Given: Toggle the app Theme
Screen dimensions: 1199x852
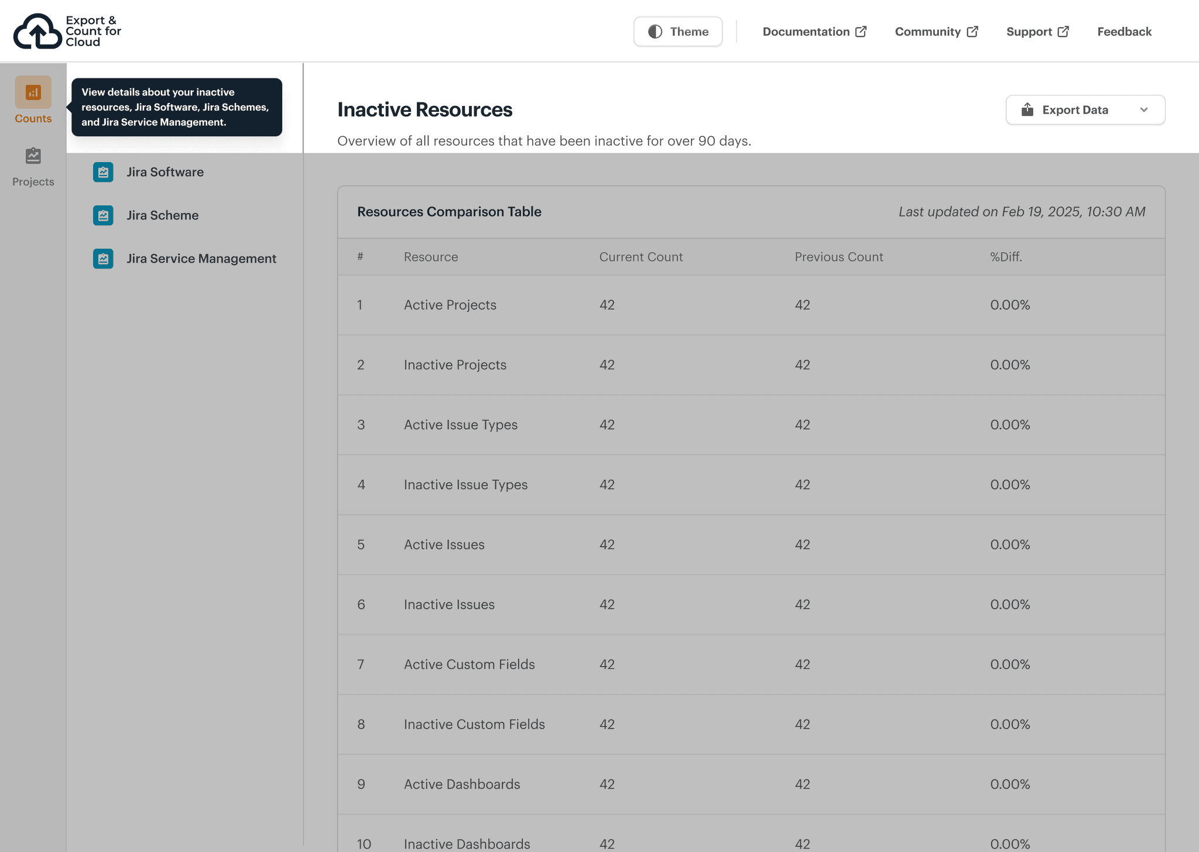Looking at the screenshot, I should [x=677, y=32].
